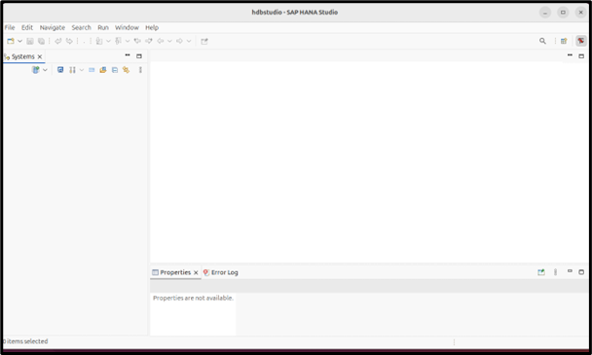Maximize the SAP HANA Studio window

(563, 13)
